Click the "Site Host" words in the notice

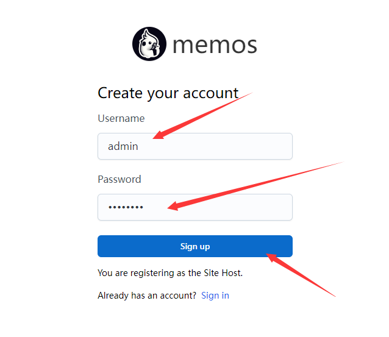(x=223, y=273)
